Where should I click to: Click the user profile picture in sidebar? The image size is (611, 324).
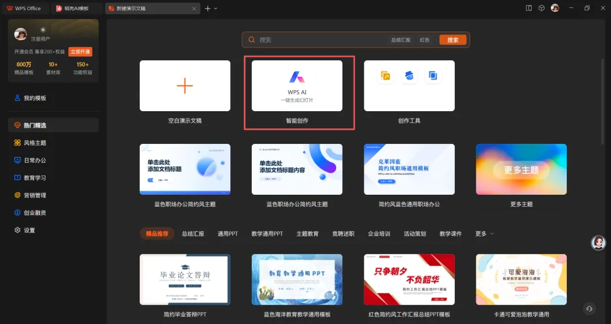pyautogui.click(x=20, y=34)
